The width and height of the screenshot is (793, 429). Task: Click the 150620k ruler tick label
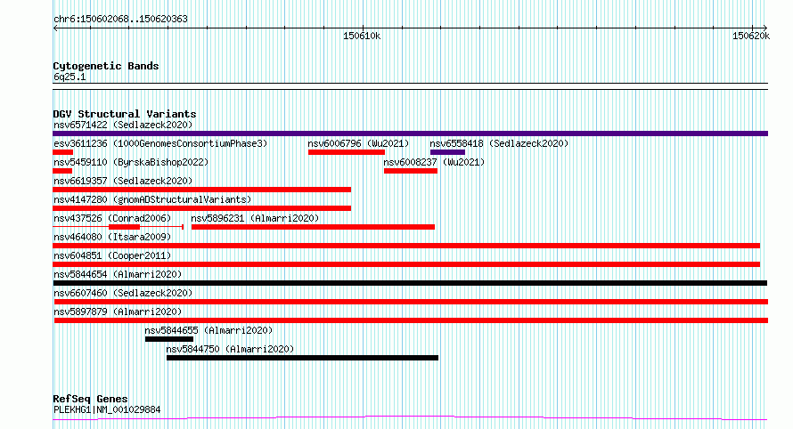(751, 36)
